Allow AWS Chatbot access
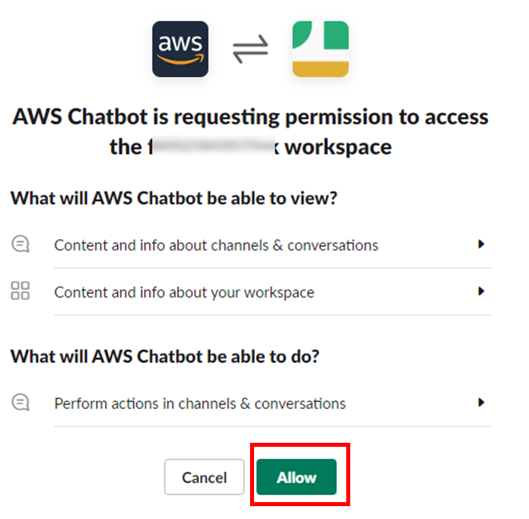The height and width of the screenshot is (519, 529). point(297,476)
